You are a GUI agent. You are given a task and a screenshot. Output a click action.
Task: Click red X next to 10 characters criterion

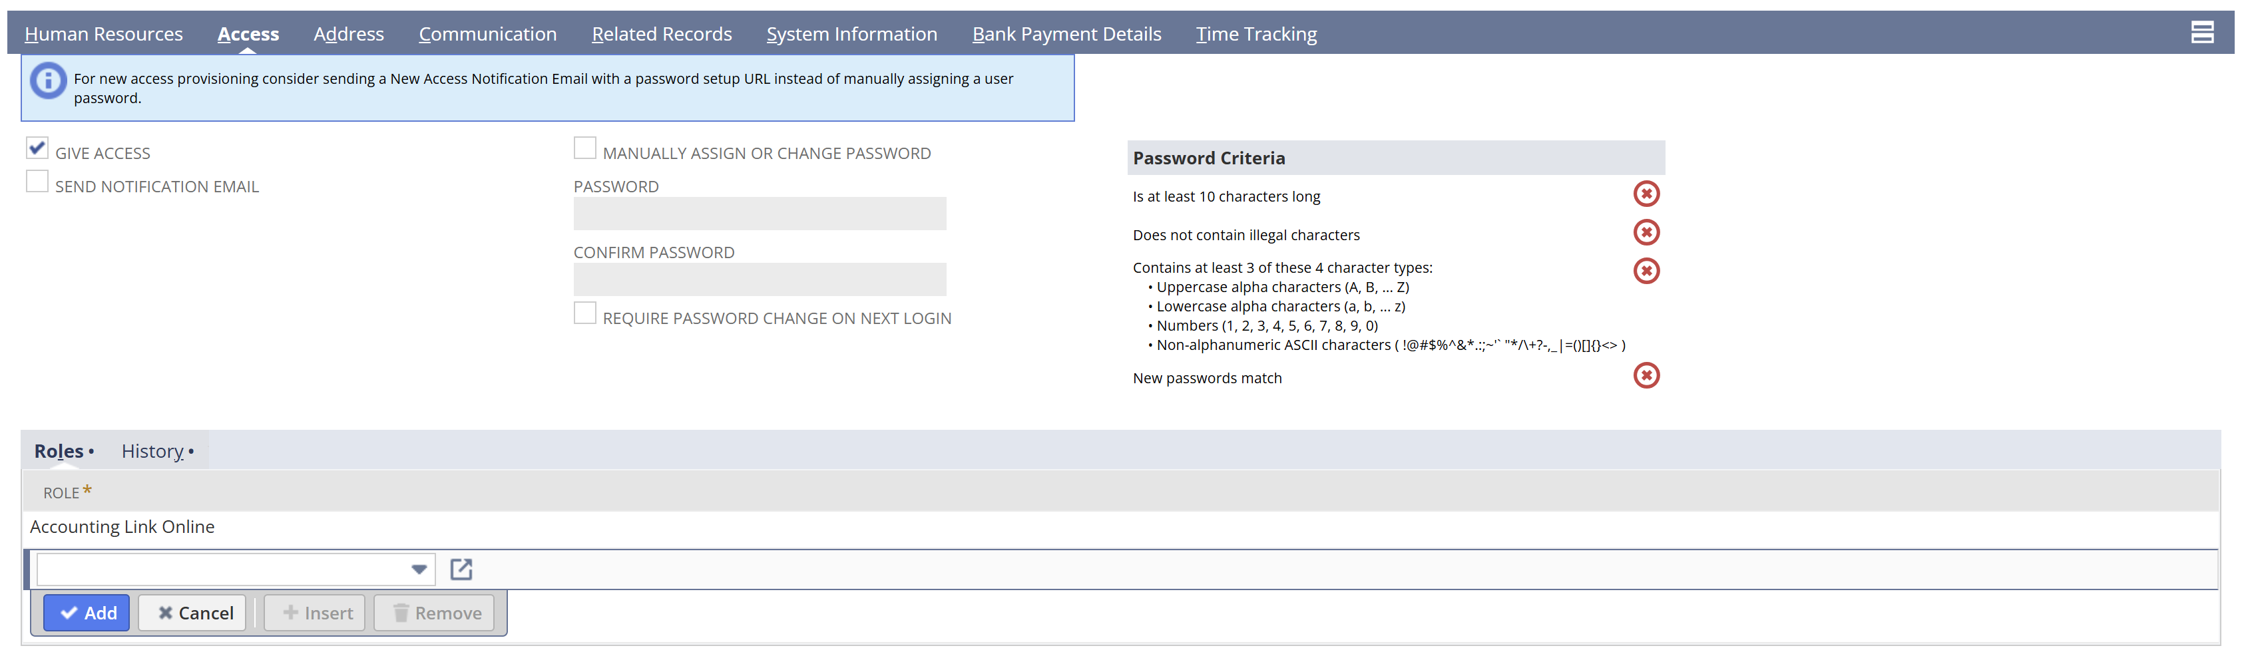(x=1646, y=194)
